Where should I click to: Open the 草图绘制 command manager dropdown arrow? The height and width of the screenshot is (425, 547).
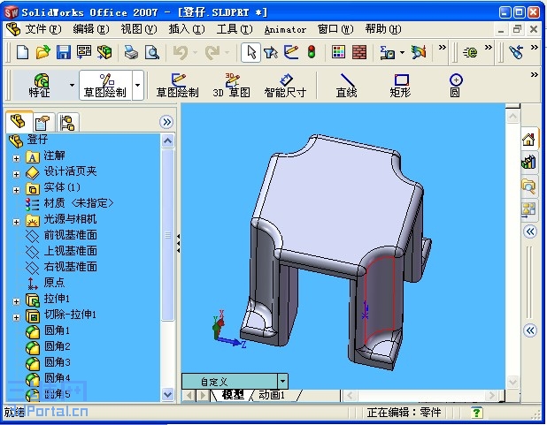point(138,86)
